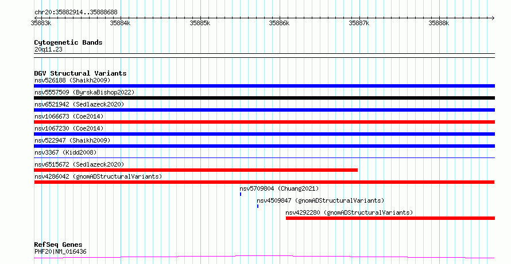Open the nsv6521942 (Sedlazeck2020) label
Viewport: 511px width, 264px height.
click(x=79, y=104)
